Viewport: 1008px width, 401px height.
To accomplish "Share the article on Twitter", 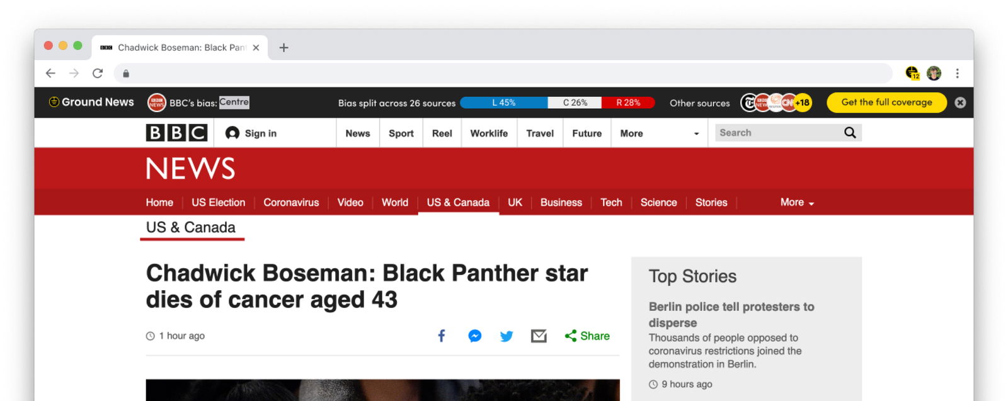I will 507,336.
